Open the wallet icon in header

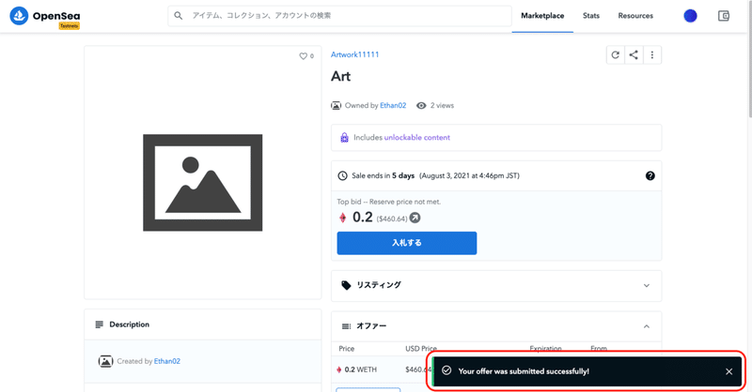click(724, 16)
